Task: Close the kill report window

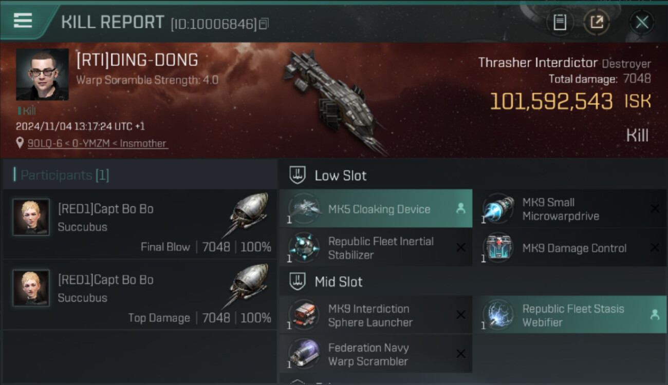Action: (642, 22)
